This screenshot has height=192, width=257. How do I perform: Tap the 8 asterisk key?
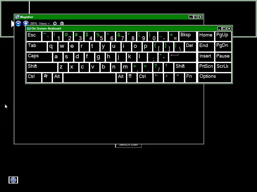(132, 36)
